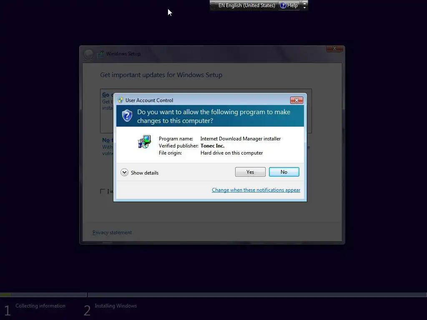Click Tonec Inc. verified publisher text
Viewport: 427px width, 320px height.
[x=212, y=146]
